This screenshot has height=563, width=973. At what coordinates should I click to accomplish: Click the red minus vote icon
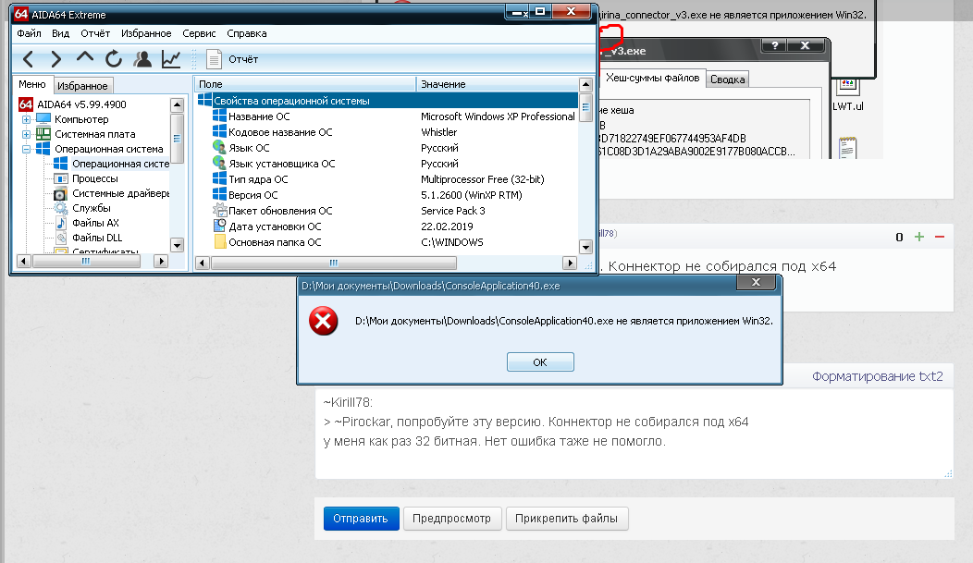coord(940,237)
